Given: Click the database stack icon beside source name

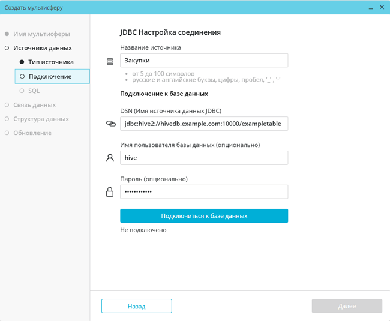Looking at the screenshot, I should pyautogui.click(x=110, y=61).
